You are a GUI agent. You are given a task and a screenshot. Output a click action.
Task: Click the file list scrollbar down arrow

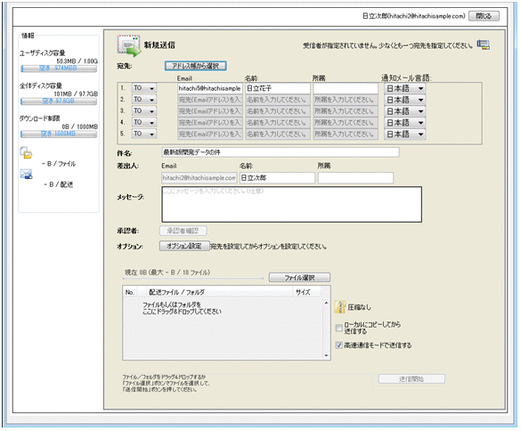coord(326,355)
